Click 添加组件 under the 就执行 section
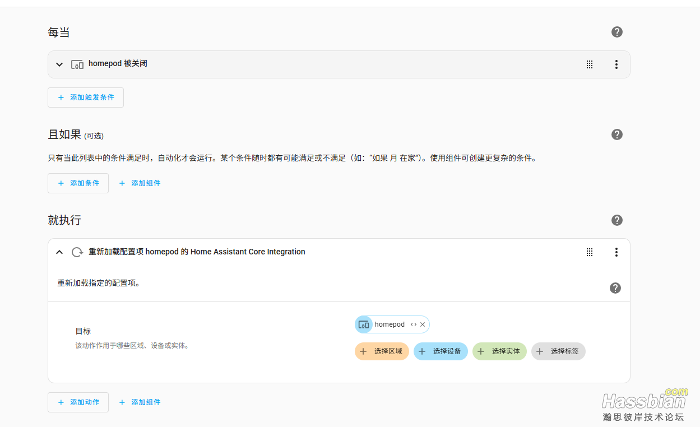 140,402
